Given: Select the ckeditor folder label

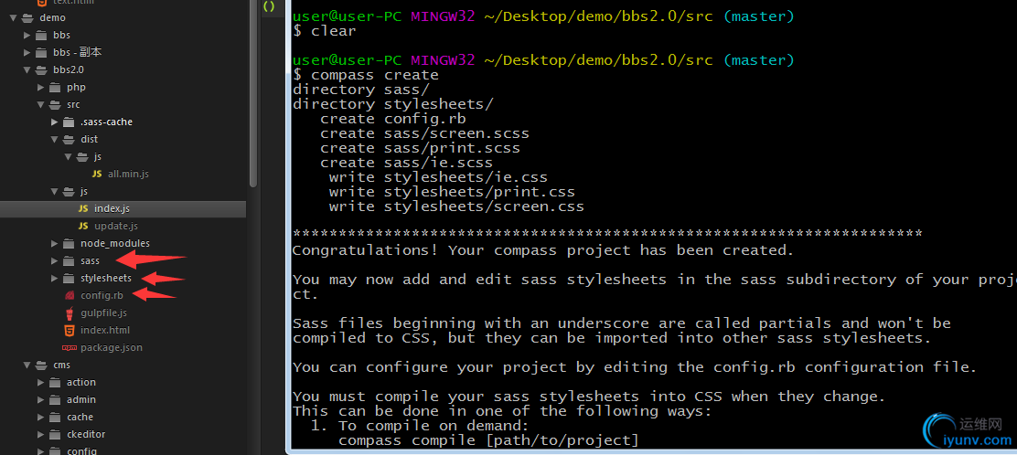Looking at the screenshot, I should (x=86, y=434).
